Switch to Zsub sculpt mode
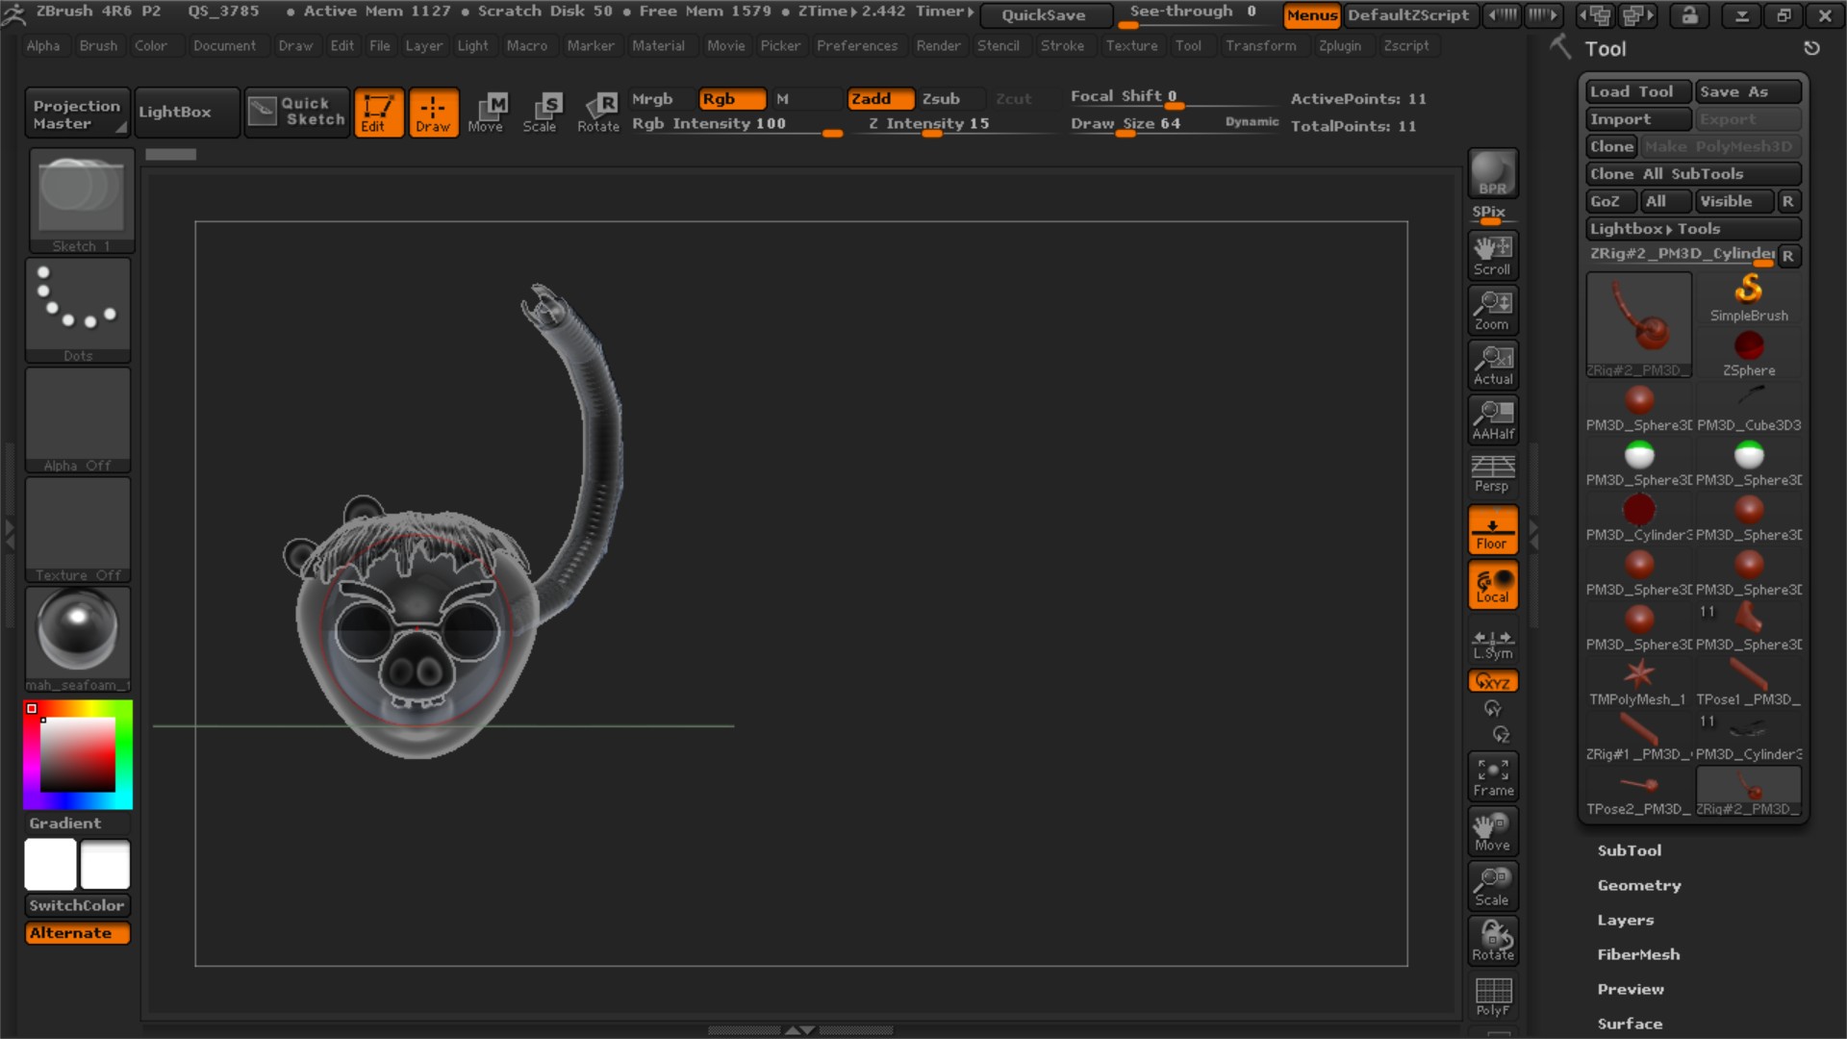Image resolution: width=1847 pixels, height=1039 pixels. tap(940, 98)
